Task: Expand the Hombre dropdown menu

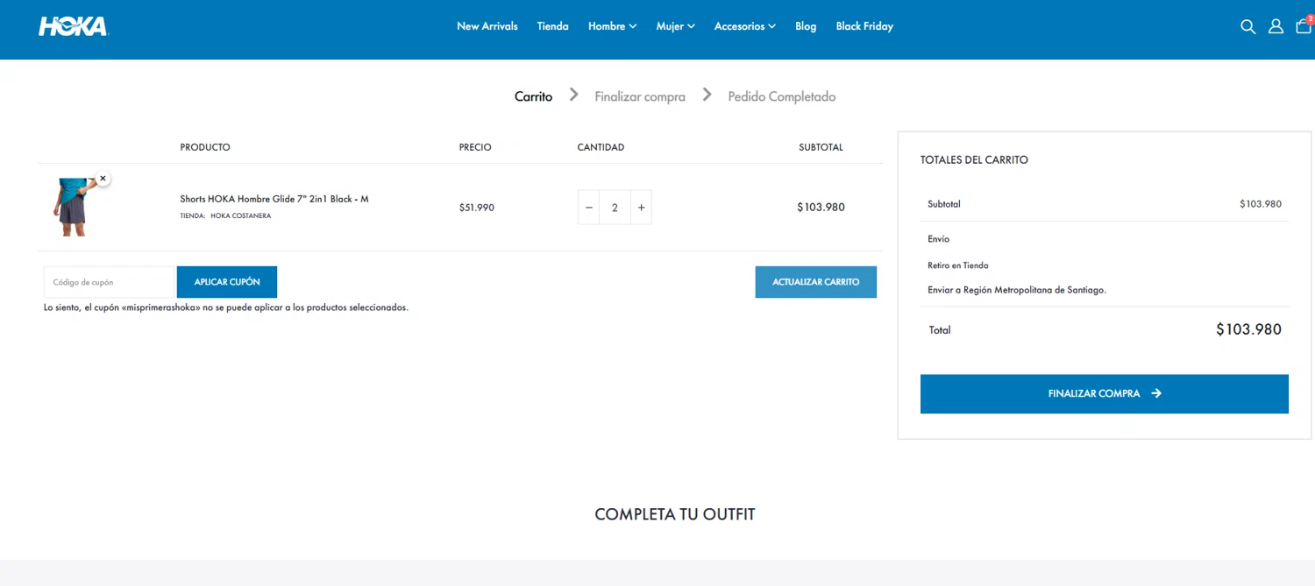Action: (x=612, y=26)
